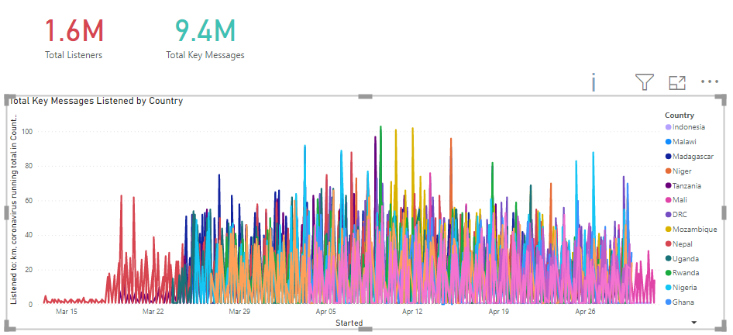Click the Total Key Messages label
This screenshot has width=733, height=335.
click(x=205, y=55)
